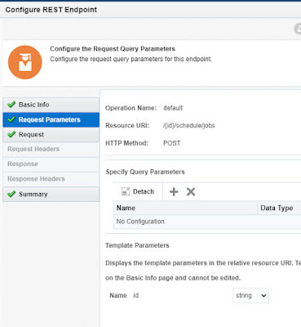Click the gray icon at top right corner
Viewport: 301px width, 327px height.
[298, 29]
